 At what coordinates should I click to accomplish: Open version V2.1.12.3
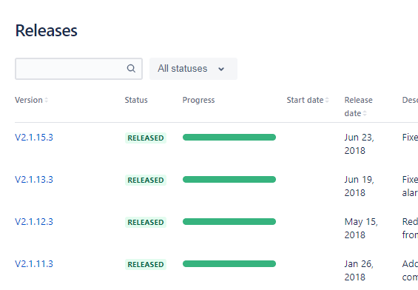[x=34, y=222]
